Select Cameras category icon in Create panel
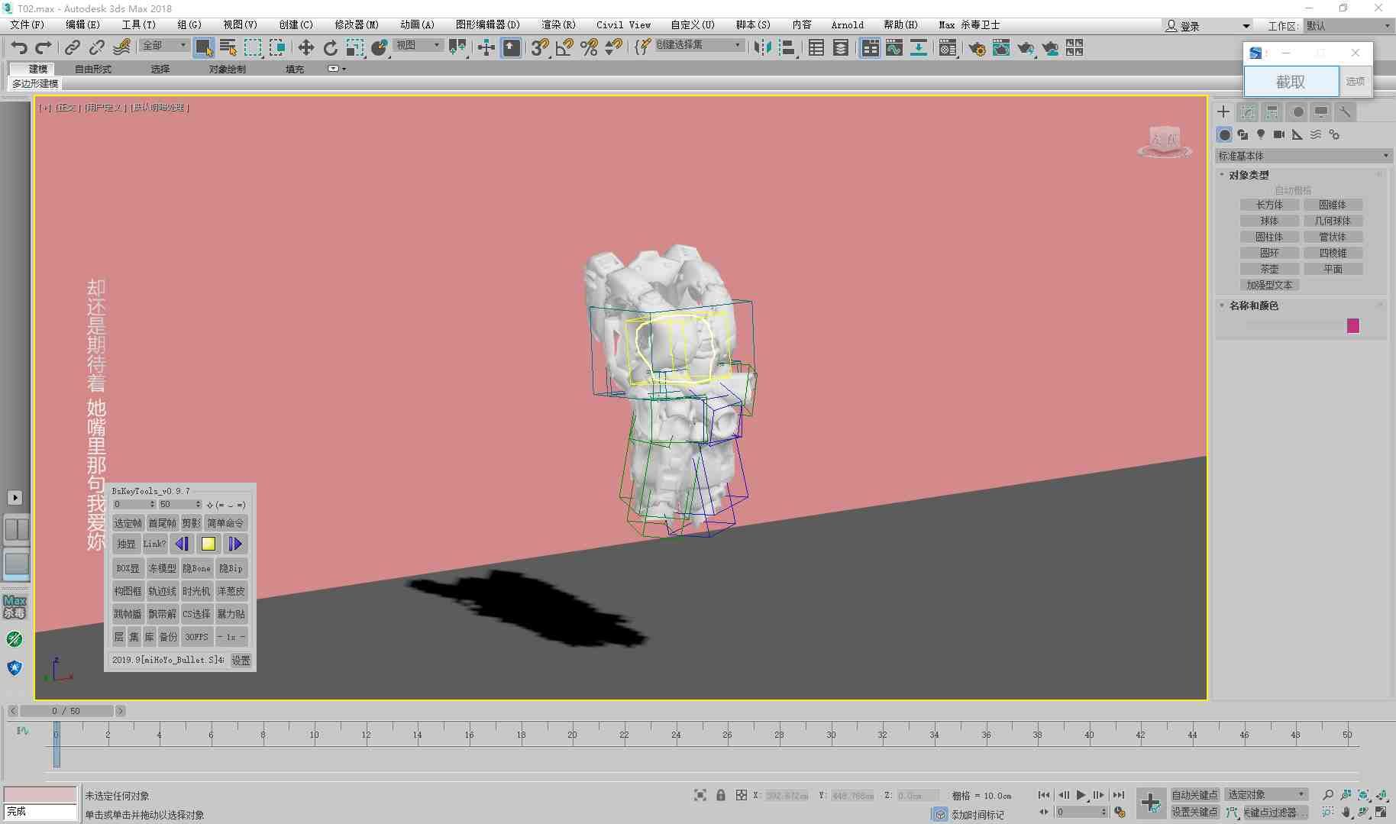Viewport: 1396px width, 824px height. (x=1279, y=134)
